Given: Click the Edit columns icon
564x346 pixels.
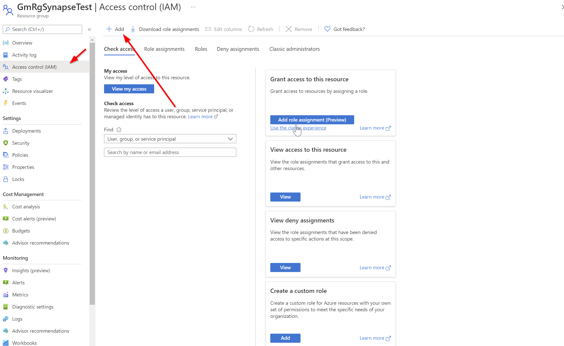Looking at the screenshot, I should coord(208,29).
